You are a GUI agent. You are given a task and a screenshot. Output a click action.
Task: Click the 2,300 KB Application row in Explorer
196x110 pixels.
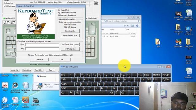[119, 34]
